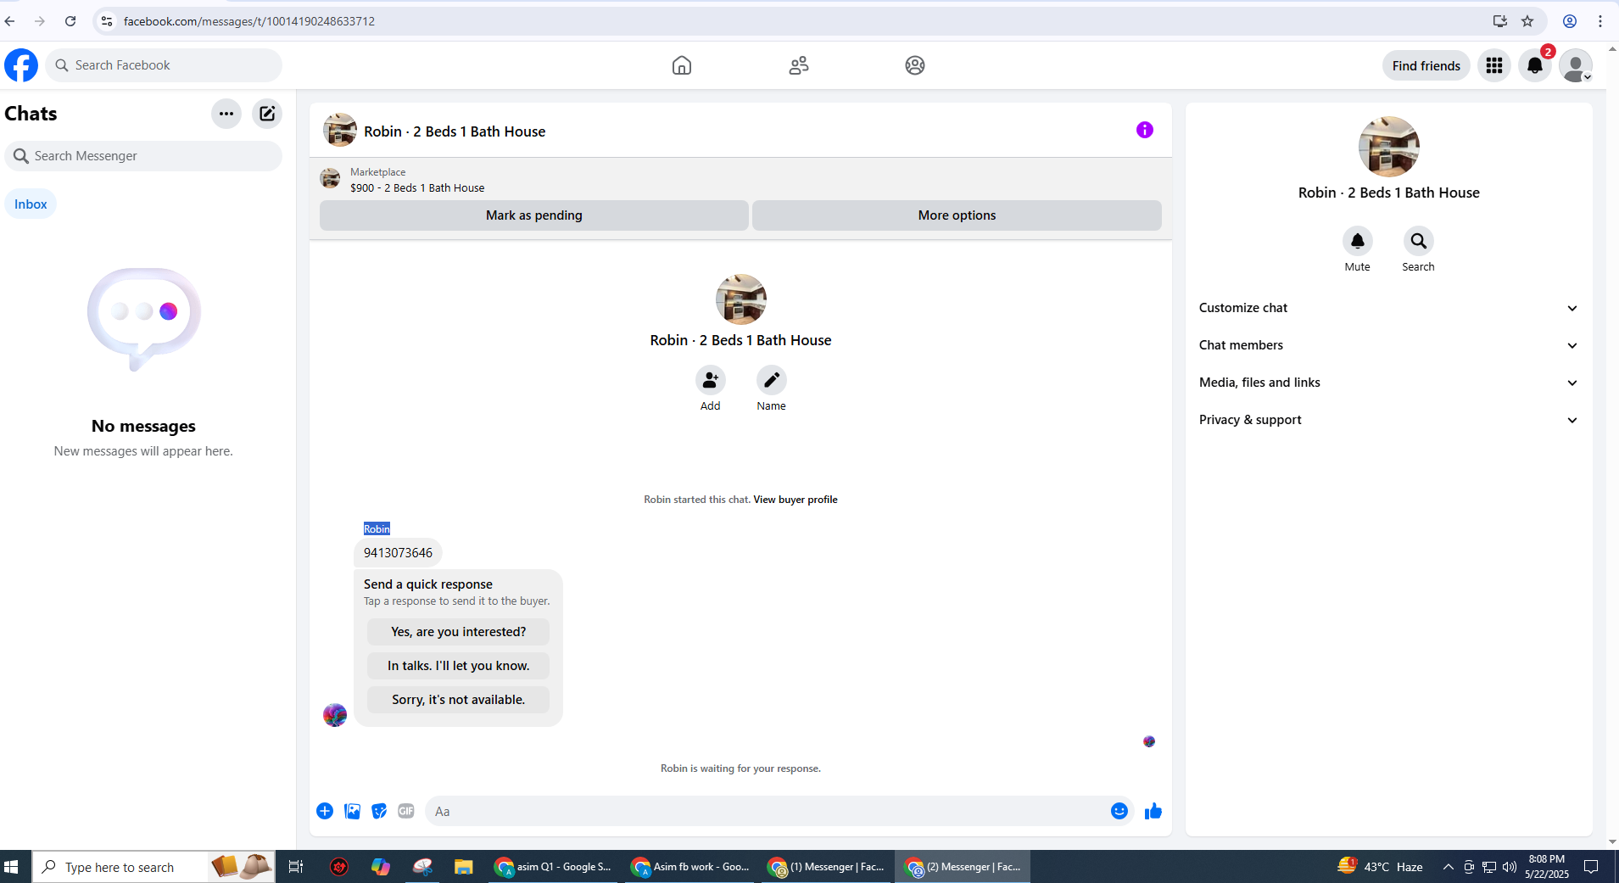The height and width of the screenshot is (883, 1619).
Task: Click the large listing thumbnail in chat center
Action: 741,299
